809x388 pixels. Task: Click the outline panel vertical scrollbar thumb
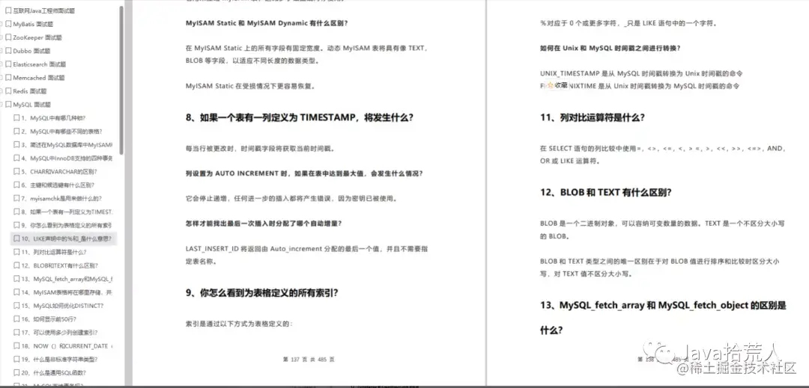[x=121, y=80]
